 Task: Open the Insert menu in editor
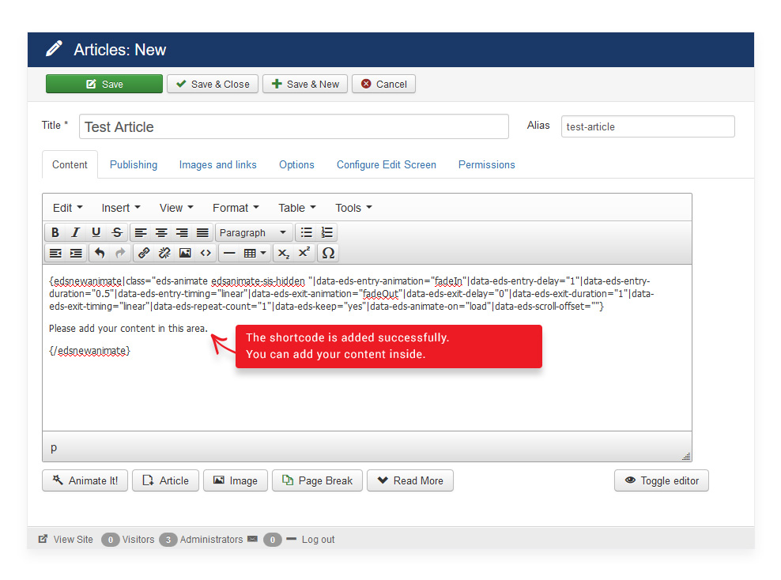point(120,208)
